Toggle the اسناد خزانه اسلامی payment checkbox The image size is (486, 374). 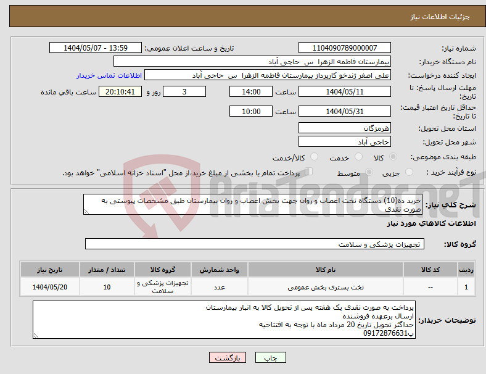coord(309,172)
